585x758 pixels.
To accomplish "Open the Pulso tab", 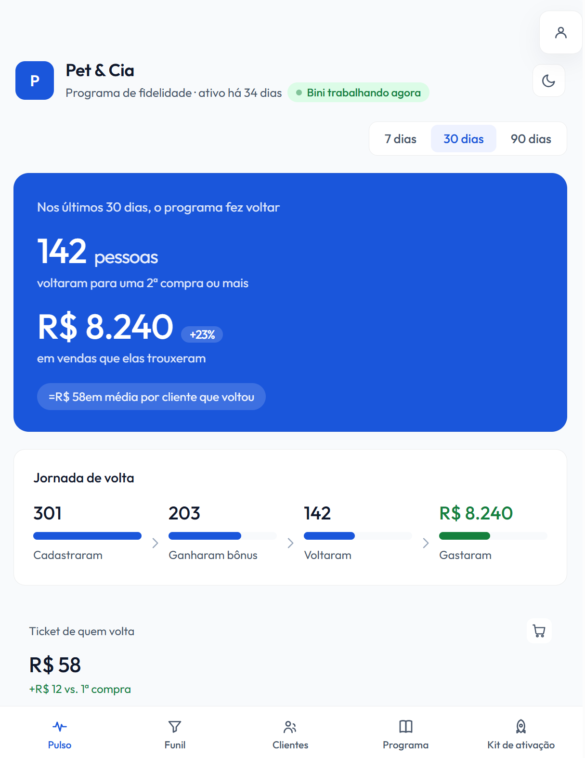I will [x=60, y=734].
